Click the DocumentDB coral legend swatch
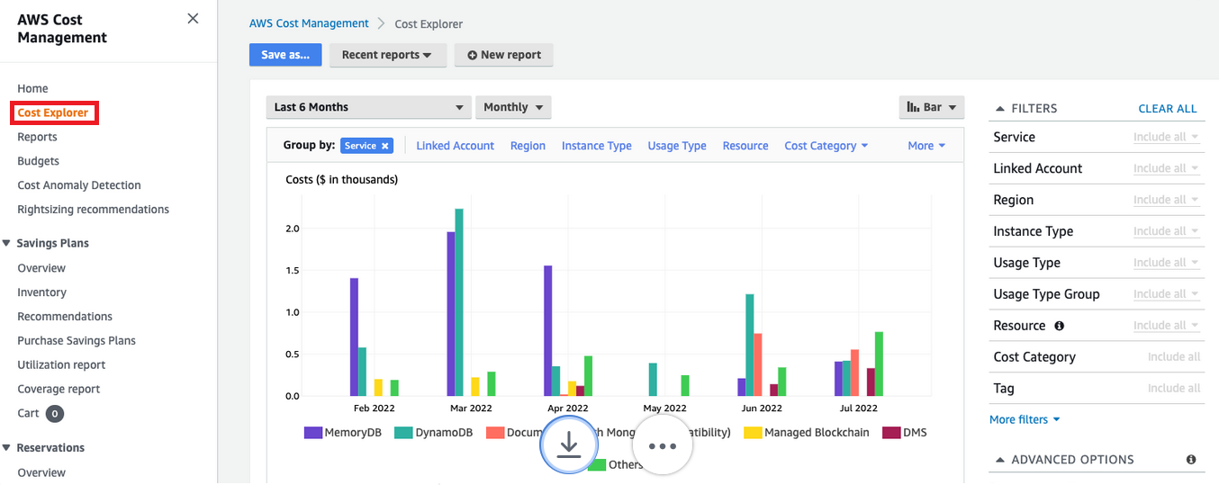 click(495, 433)
